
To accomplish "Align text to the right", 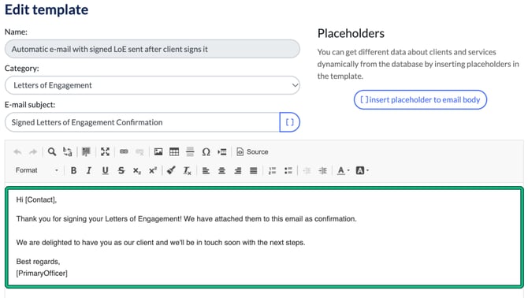I will pos(238,171).
